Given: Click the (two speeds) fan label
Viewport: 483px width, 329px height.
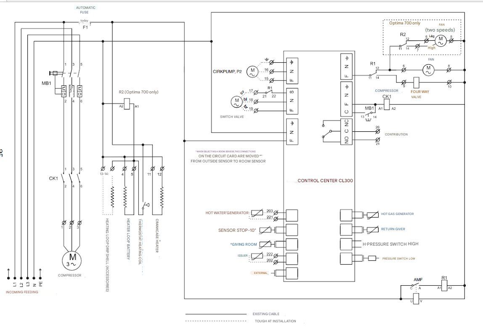Looking at the screenshot, I should tap(440, 30).
